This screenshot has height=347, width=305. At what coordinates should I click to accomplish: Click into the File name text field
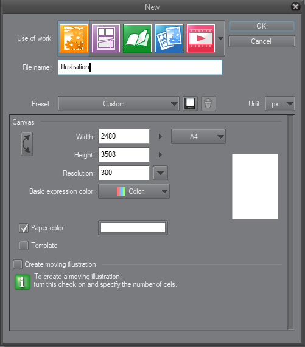140,67
